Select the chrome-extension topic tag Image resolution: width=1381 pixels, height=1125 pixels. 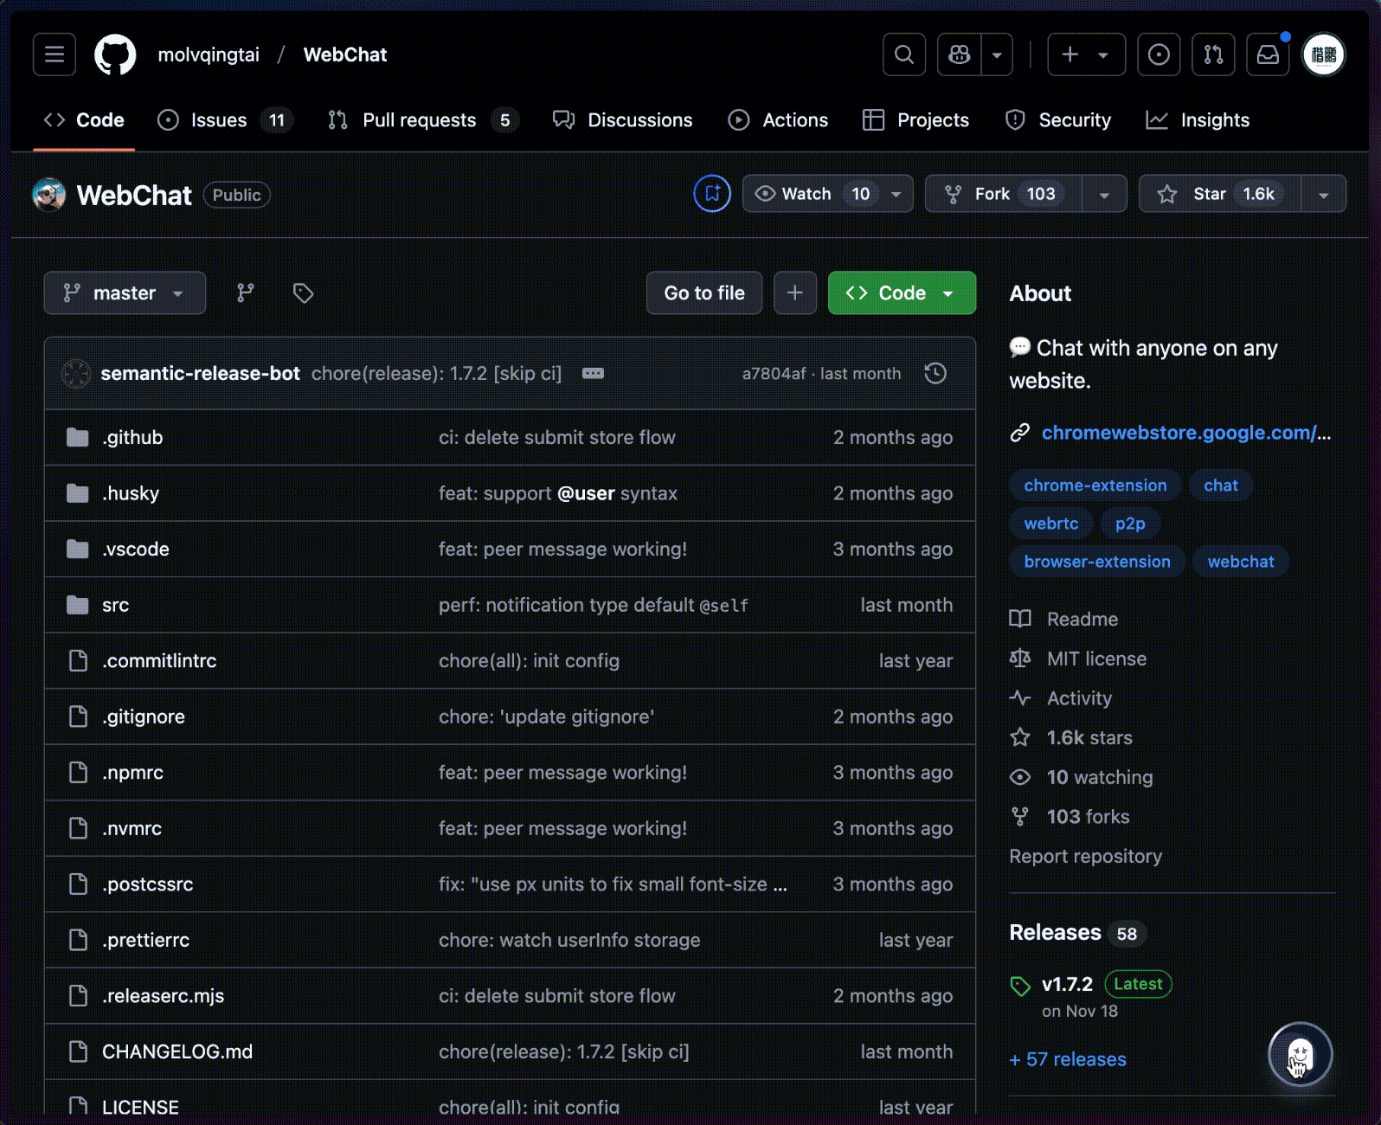1095,485
